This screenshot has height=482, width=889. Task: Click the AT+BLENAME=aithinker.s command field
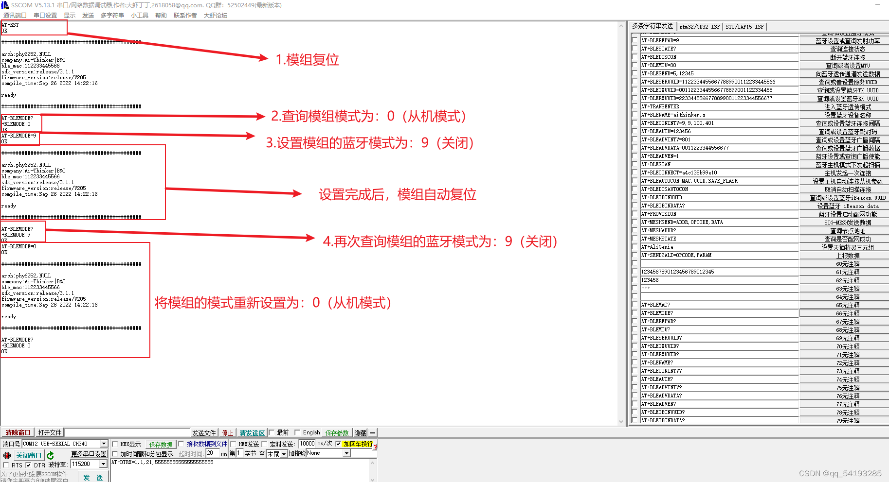[x=719, y=115]
